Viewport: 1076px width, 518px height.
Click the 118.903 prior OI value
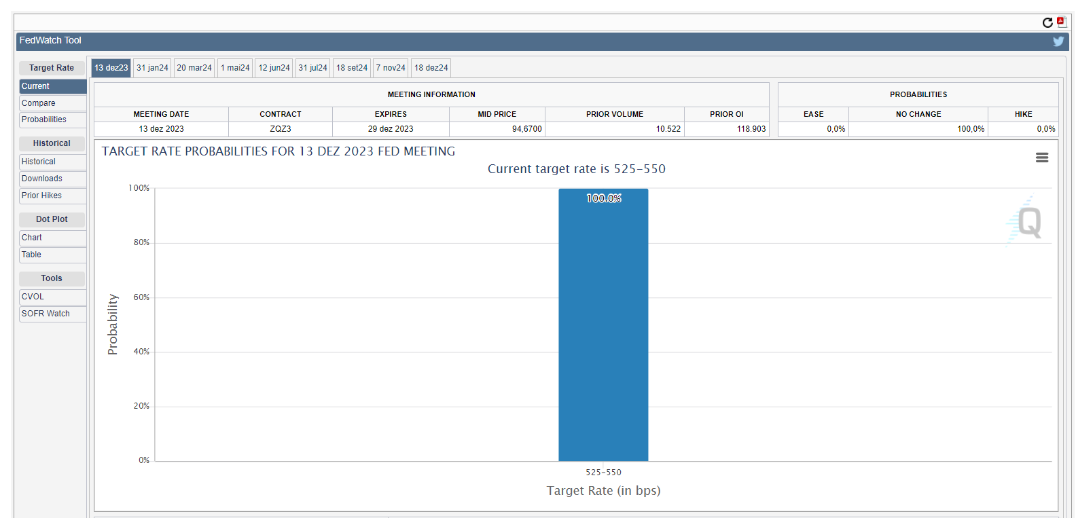click(x=751, y=129)
